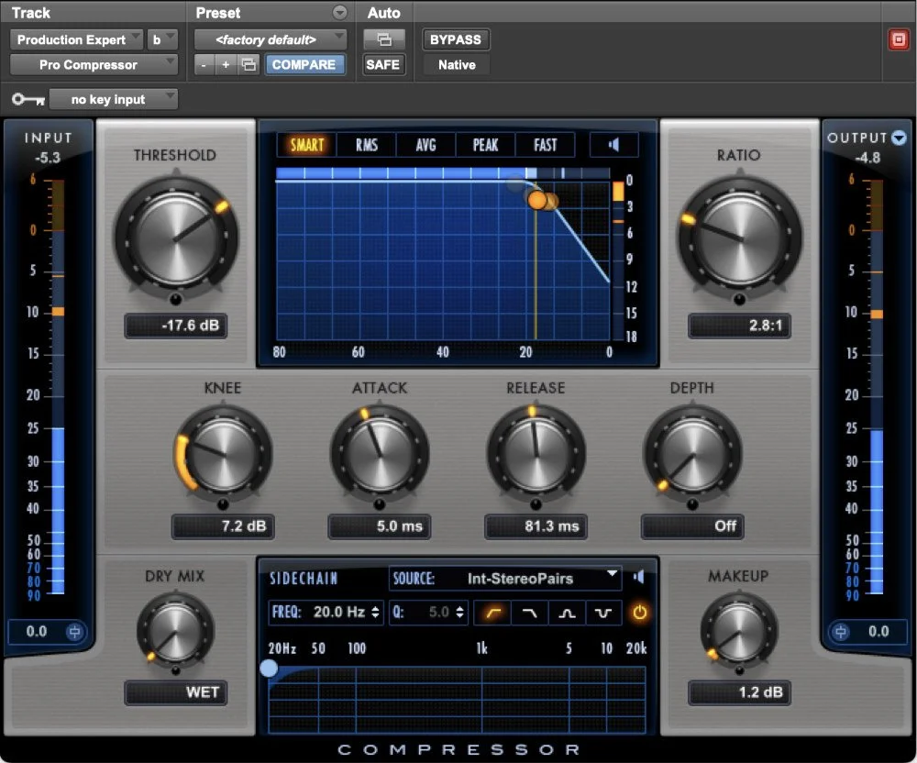Click the red target button at top right
The height and width of the screenshot is (763, 917).
[899, 39]
